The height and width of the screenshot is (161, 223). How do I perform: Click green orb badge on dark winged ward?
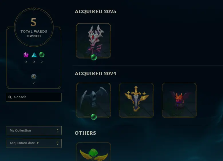[x=94, y=117]
